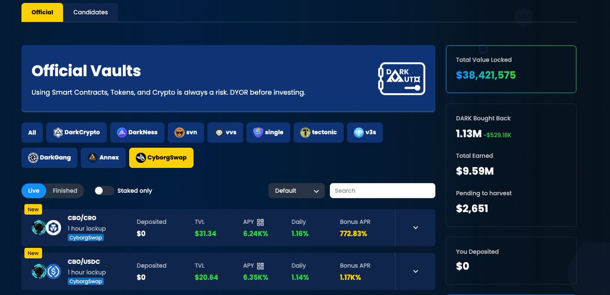
Task: Click the $38,421,575 total value locked
Action: 486,75
